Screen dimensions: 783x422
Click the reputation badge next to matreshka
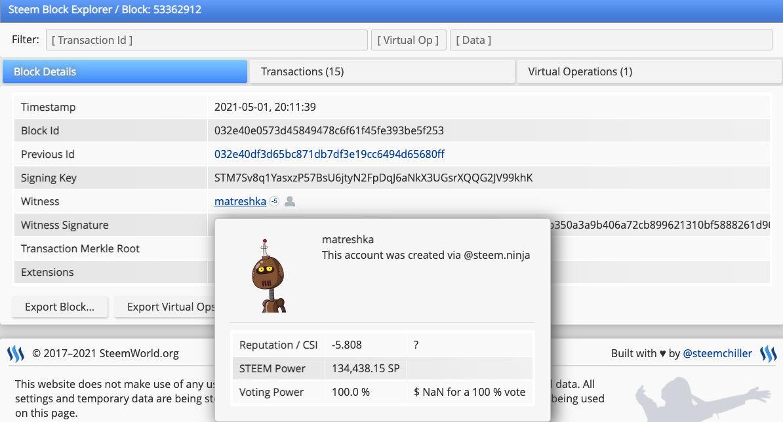click(x=274, y=201)
